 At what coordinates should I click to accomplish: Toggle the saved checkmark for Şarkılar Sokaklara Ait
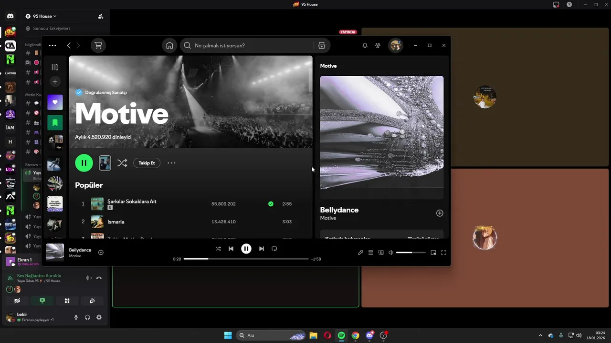271,204
